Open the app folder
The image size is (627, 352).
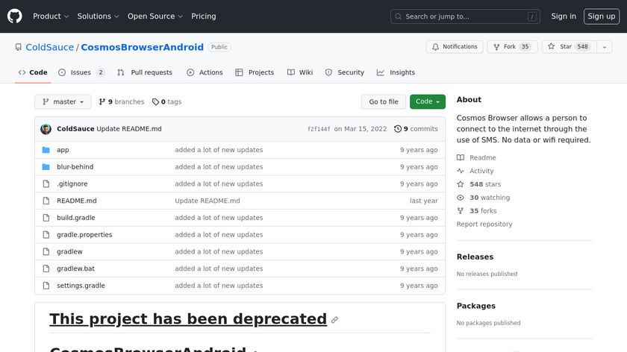click(x=63, y=150)
